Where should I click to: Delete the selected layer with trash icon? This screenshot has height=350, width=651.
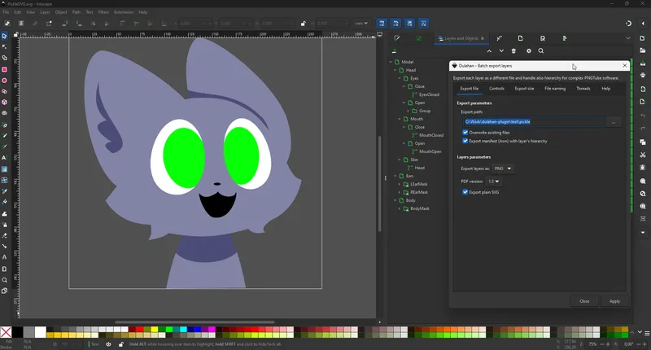[513, 50]
